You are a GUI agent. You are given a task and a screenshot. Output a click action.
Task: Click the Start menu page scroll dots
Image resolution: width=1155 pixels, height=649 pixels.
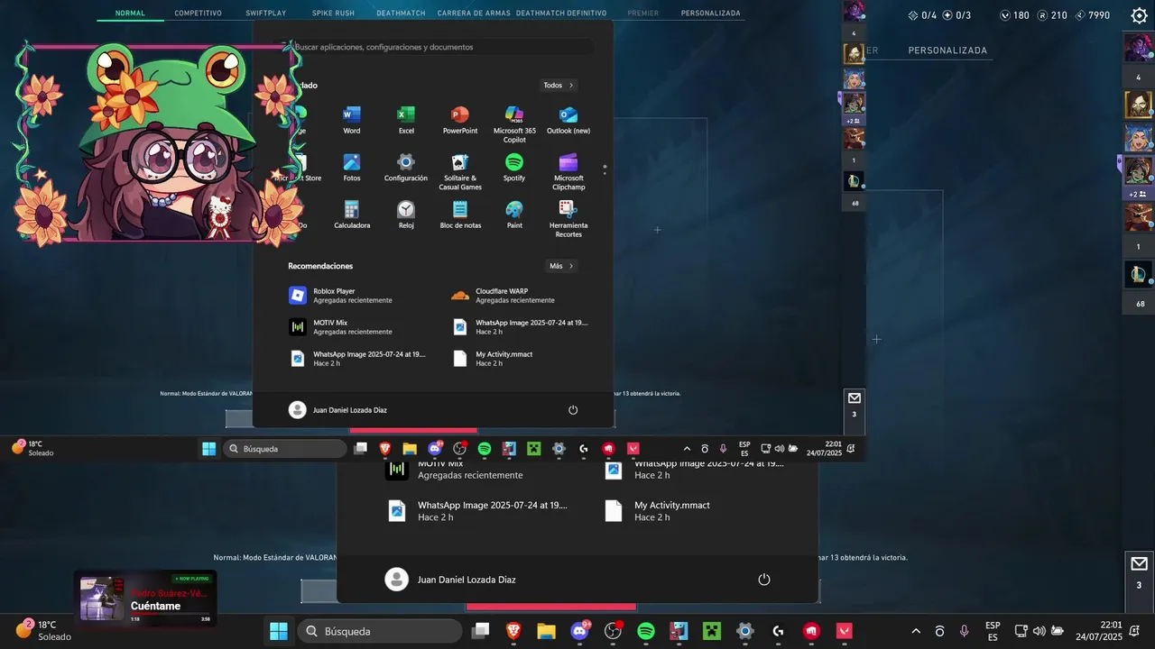(605, 169)
